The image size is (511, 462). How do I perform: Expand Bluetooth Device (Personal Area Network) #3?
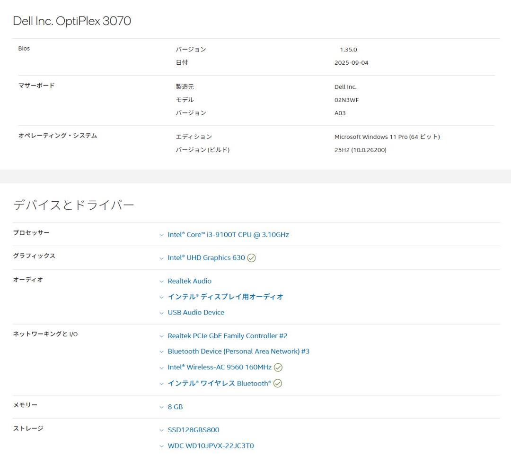pos(162,351)
